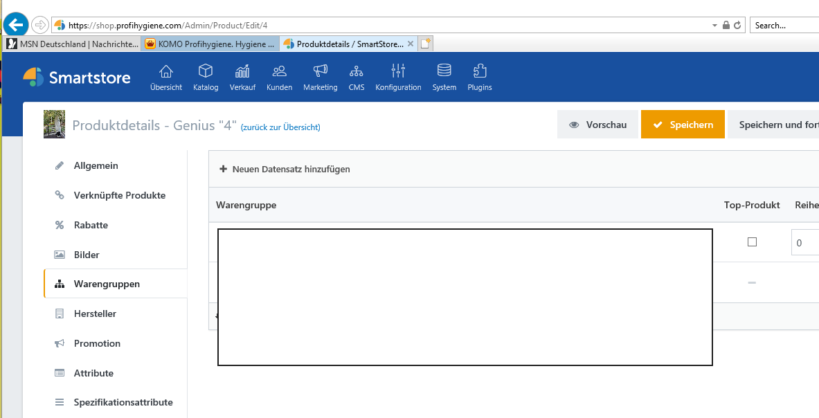Open the Katalog section icon

(205, 71)
